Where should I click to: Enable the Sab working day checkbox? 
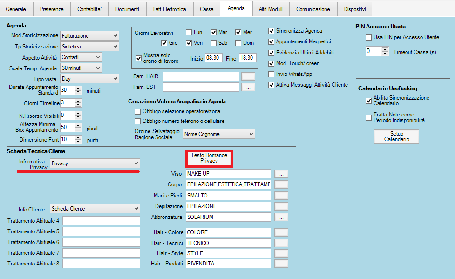213,43
